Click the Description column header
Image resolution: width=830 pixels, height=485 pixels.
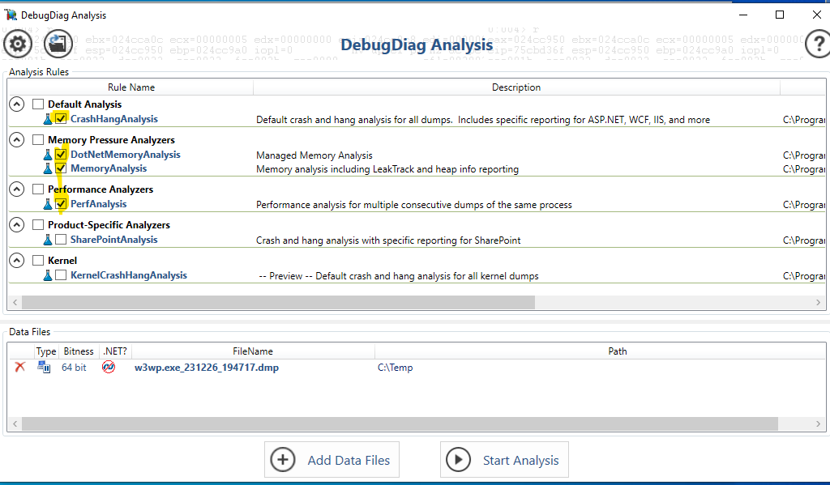pyautogui.click(x=516, y=87)
